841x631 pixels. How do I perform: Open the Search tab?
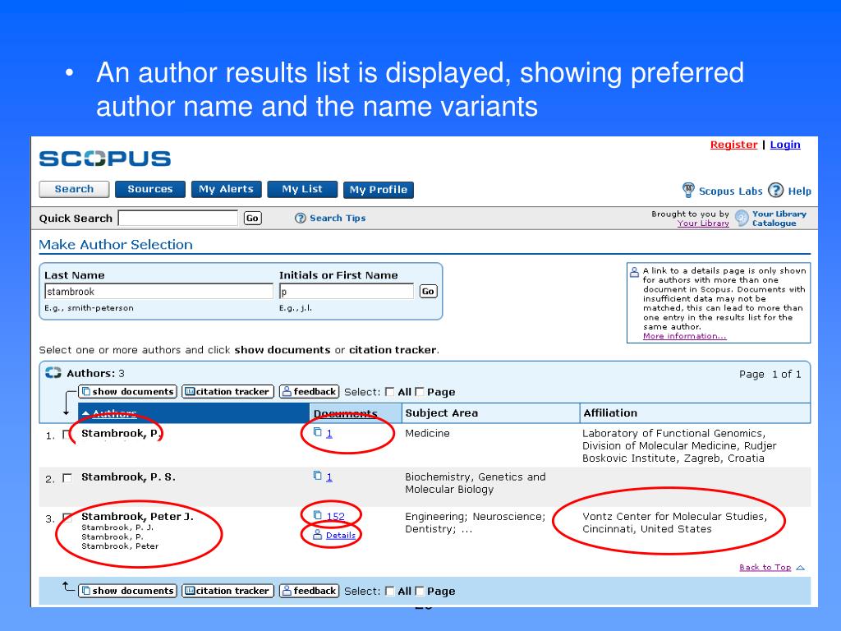74,190
